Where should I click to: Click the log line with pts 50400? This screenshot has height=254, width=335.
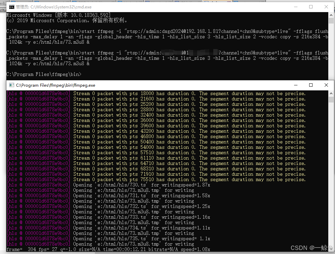click(156, 142)
